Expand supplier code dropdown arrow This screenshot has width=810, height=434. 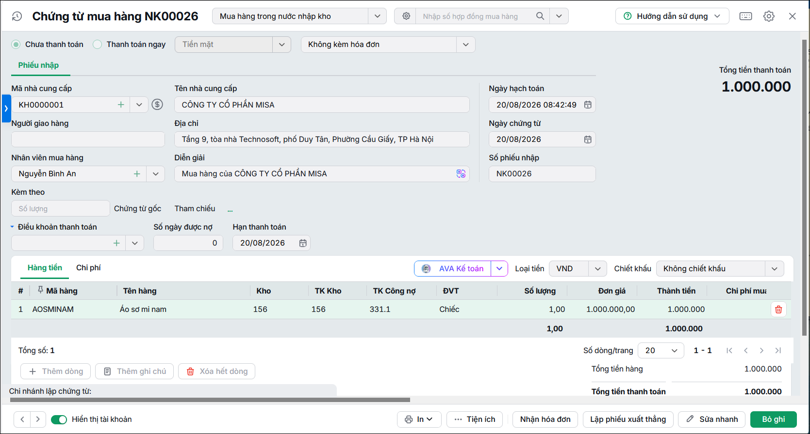(x=139, y=105)
